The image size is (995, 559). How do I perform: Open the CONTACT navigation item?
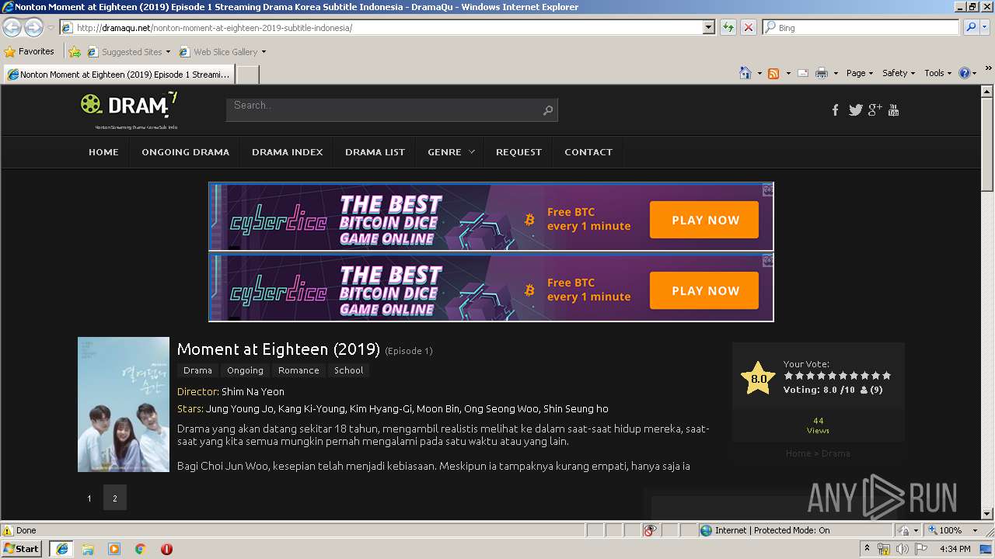pos(588,152)
